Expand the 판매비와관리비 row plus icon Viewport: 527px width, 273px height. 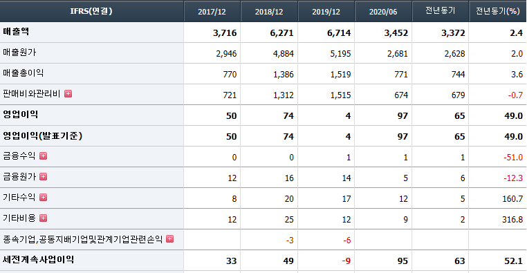click(68, 94)
